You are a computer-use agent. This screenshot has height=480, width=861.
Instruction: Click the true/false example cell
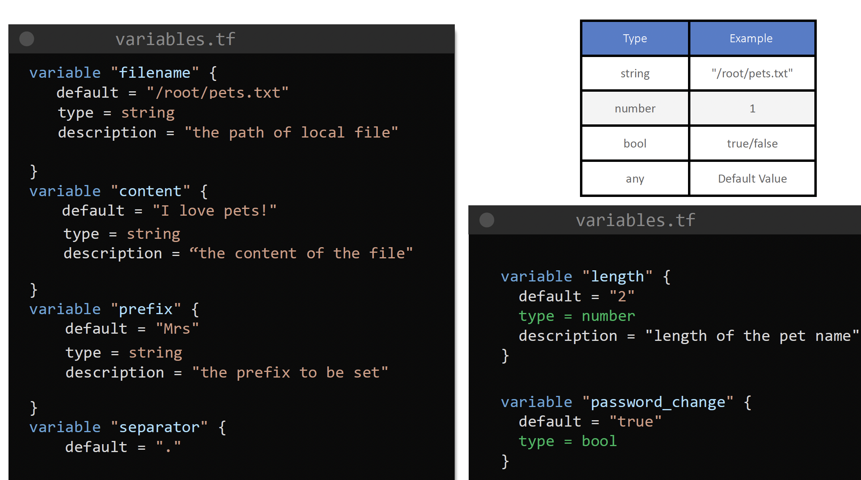tap(752, 144)
